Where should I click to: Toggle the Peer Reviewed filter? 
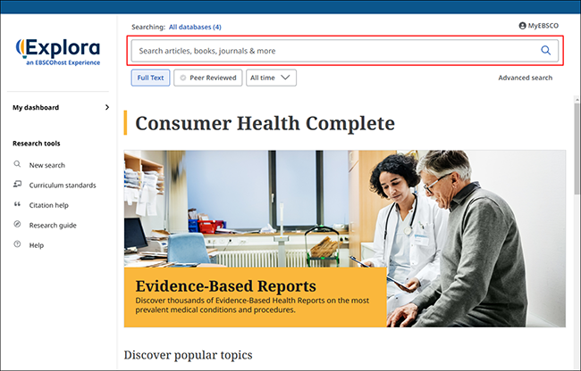pyautogui.click(x=208, y=78)
